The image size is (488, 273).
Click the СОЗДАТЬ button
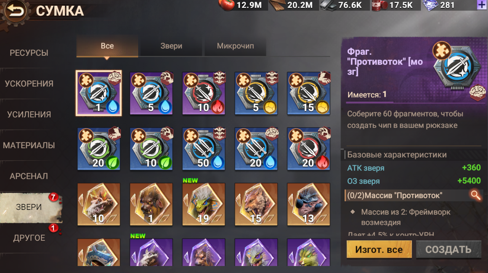pos(448,250)
